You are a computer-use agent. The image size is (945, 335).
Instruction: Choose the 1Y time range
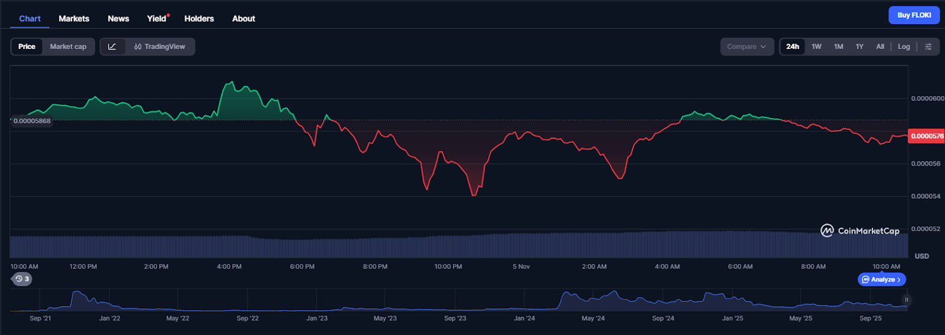859,47
